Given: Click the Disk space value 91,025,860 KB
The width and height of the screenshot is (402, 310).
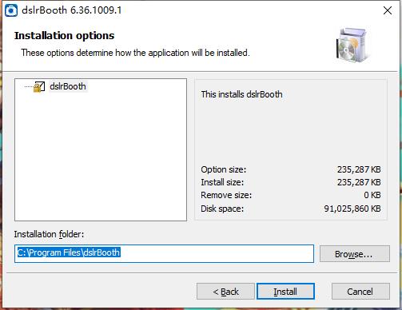Looking at the screenshot, I should 352,209.
